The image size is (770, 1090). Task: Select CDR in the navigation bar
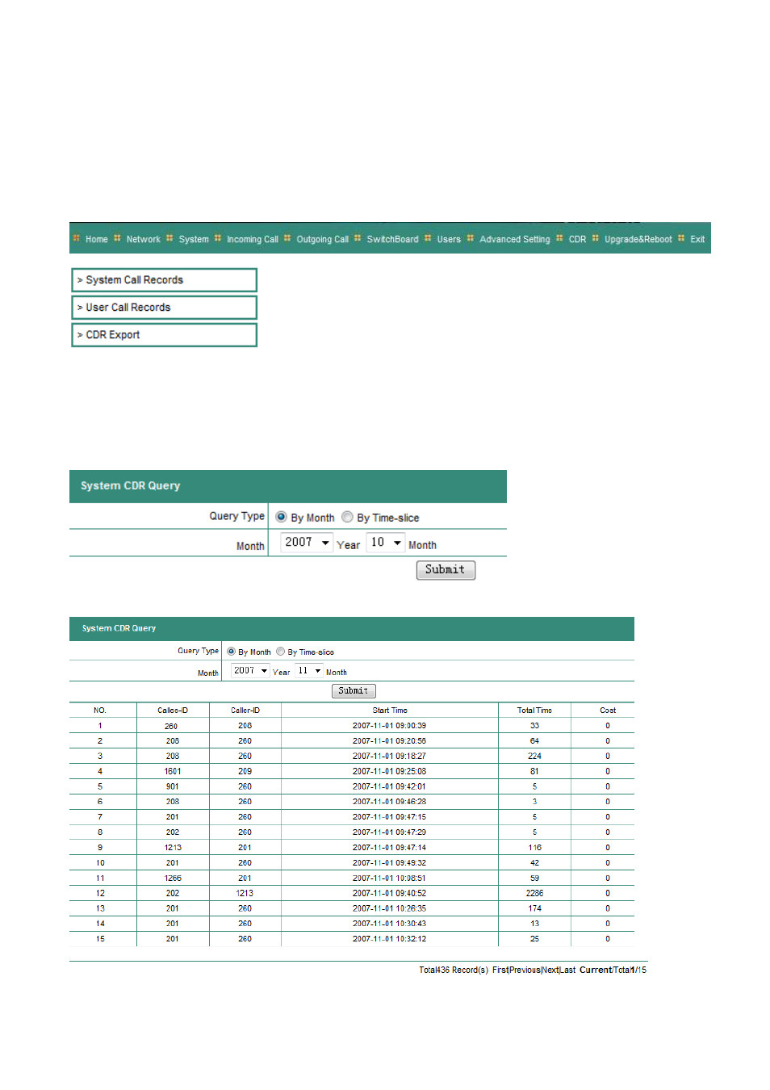577,239
